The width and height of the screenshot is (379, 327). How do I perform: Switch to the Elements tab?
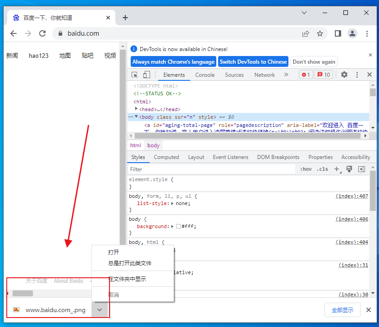tap(174, 75)
